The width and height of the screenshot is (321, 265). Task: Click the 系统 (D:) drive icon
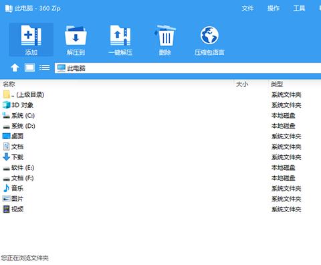(6, 126)
